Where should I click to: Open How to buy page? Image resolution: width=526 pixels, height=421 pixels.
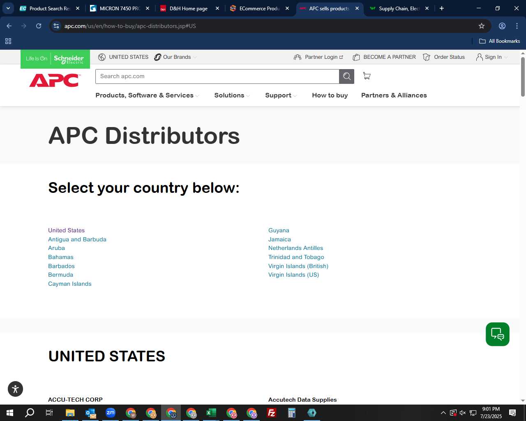(330, 95)
